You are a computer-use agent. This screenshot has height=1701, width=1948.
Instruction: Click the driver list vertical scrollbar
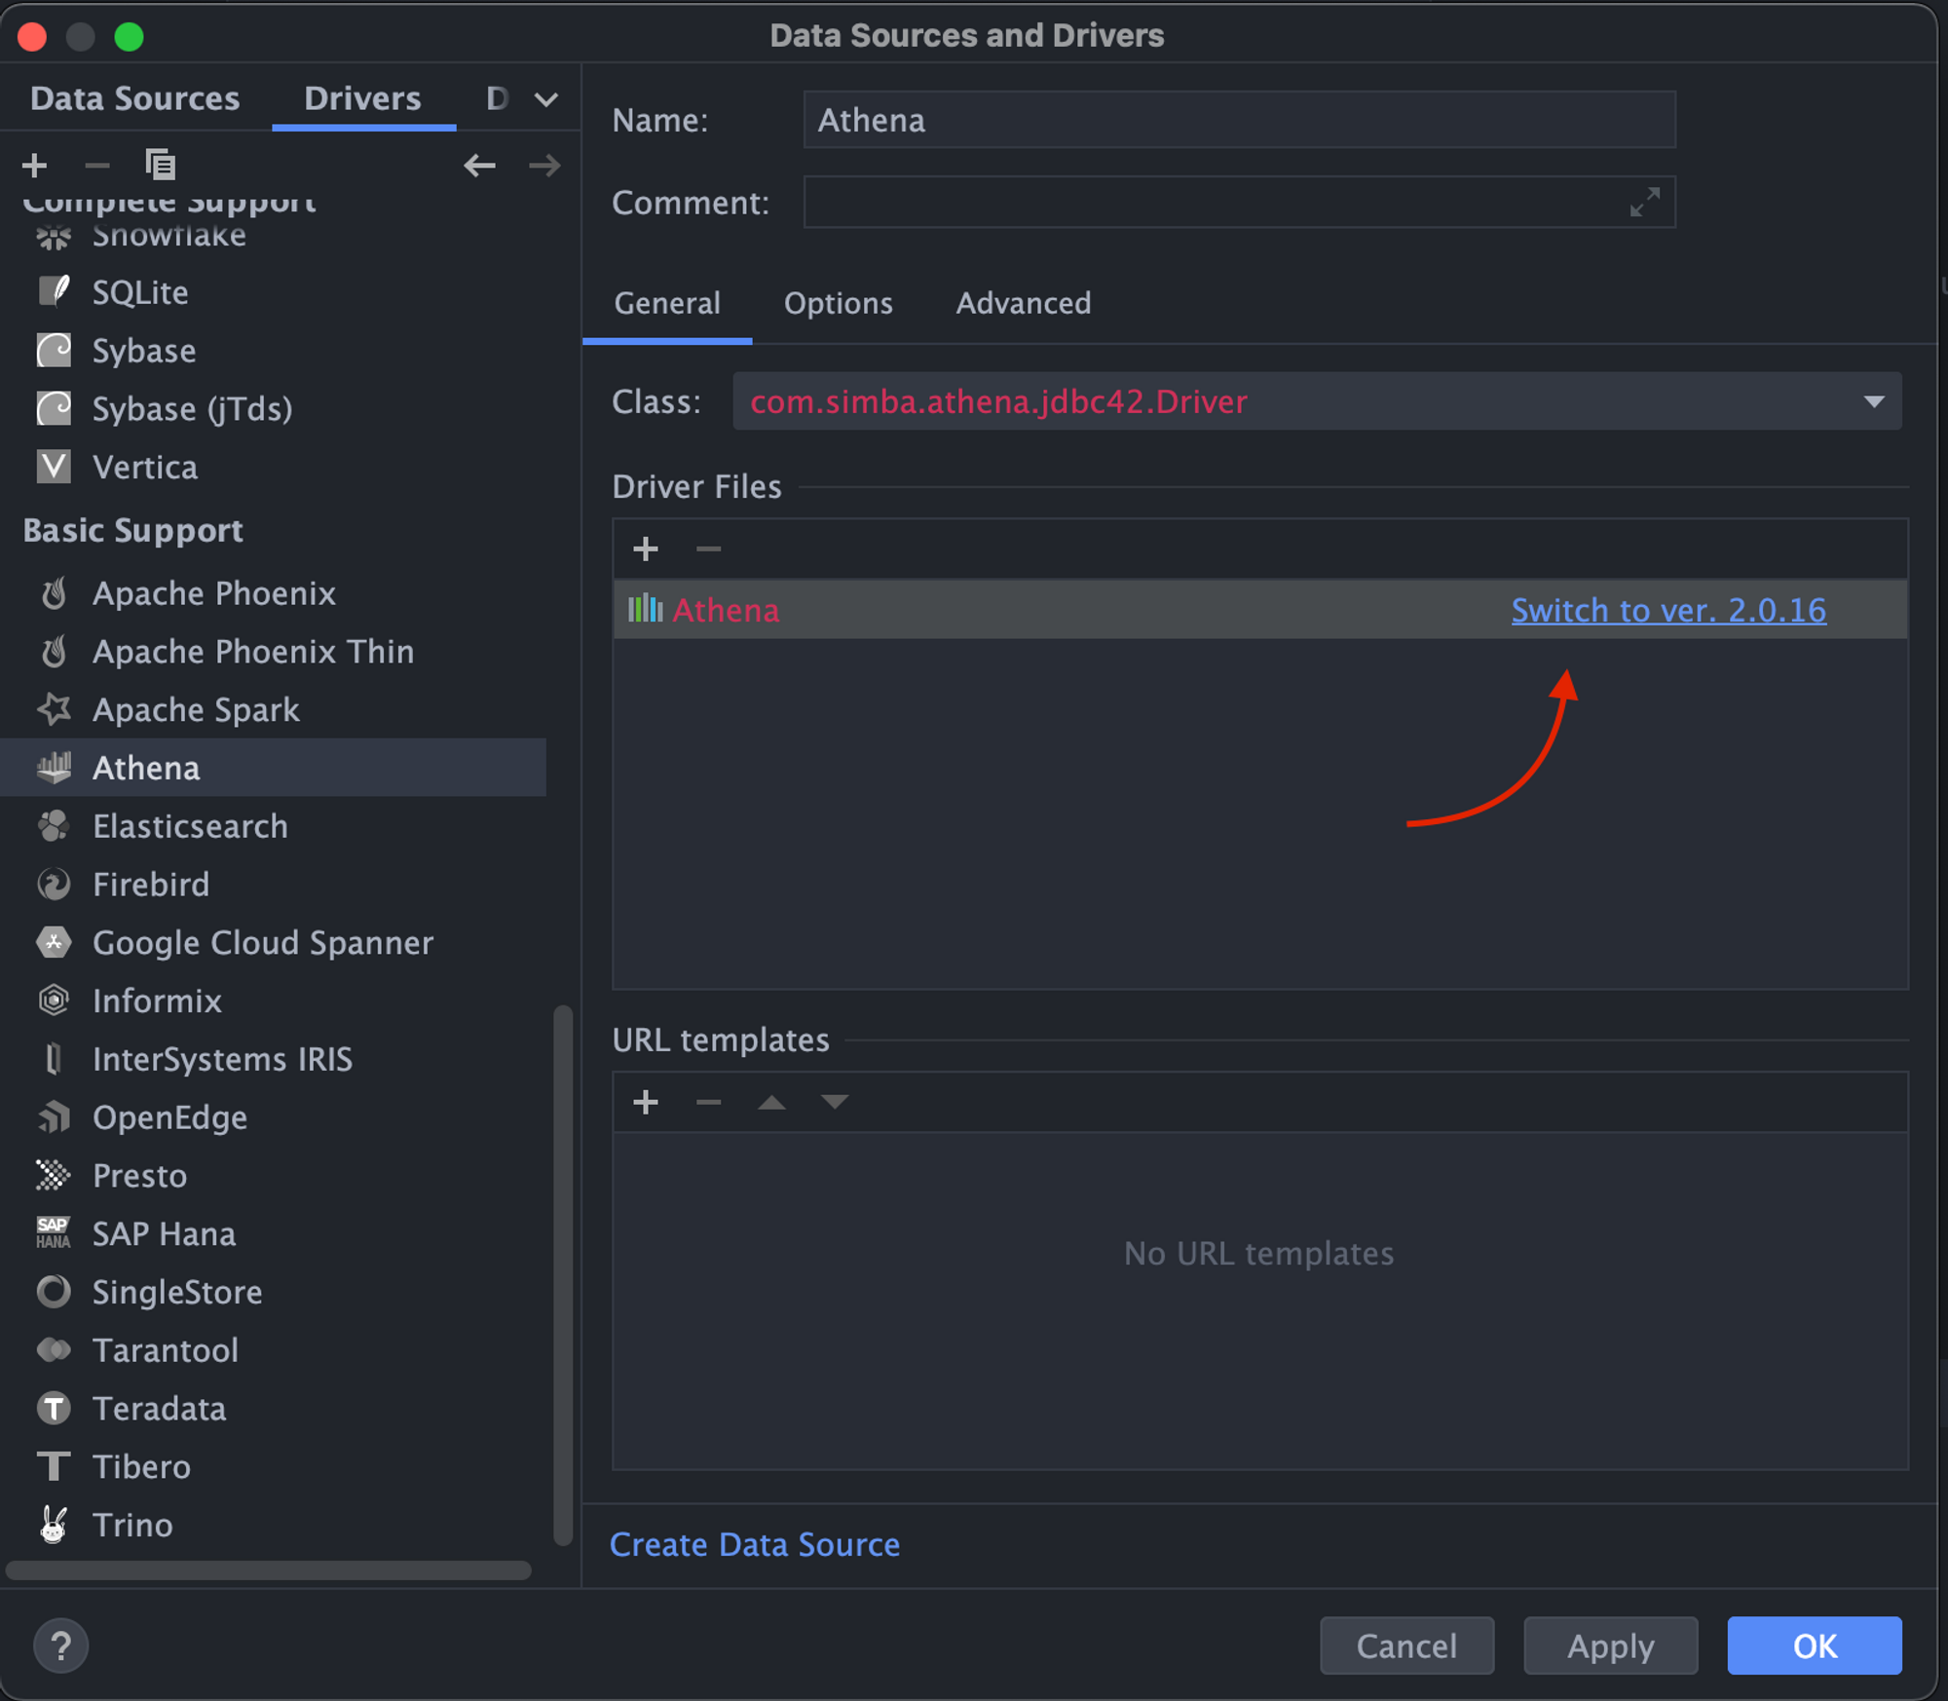(563, 1274)
